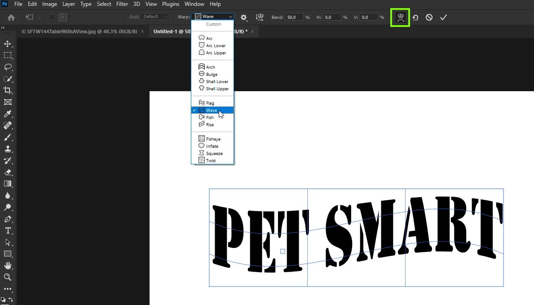Screen dimensions: 534x305
Task: Click the Bend value field
Action: coord(294,17)
